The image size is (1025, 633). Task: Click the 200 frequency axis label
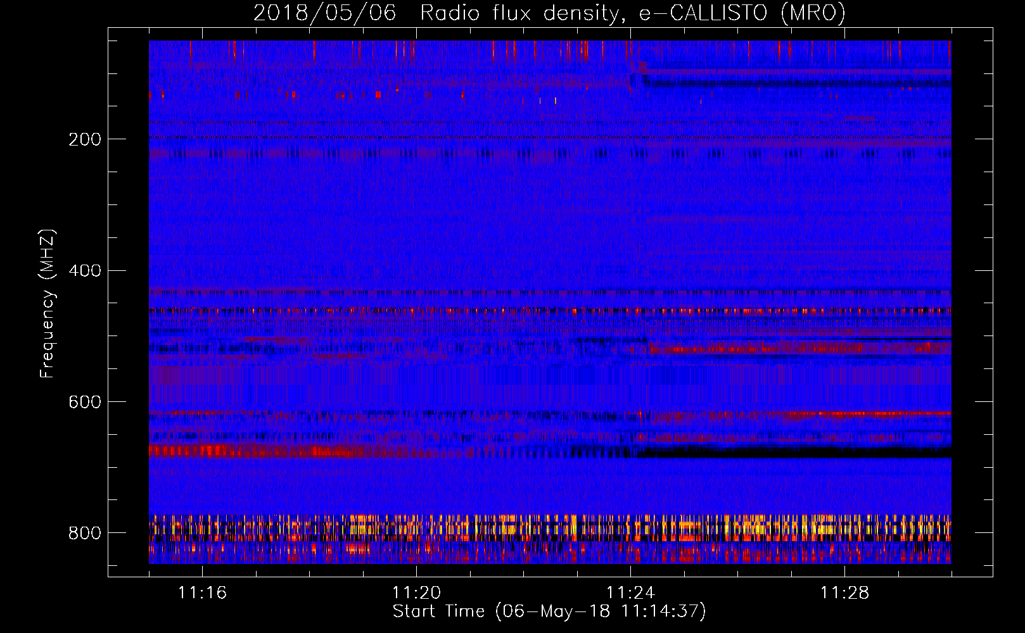pos(85,139)
